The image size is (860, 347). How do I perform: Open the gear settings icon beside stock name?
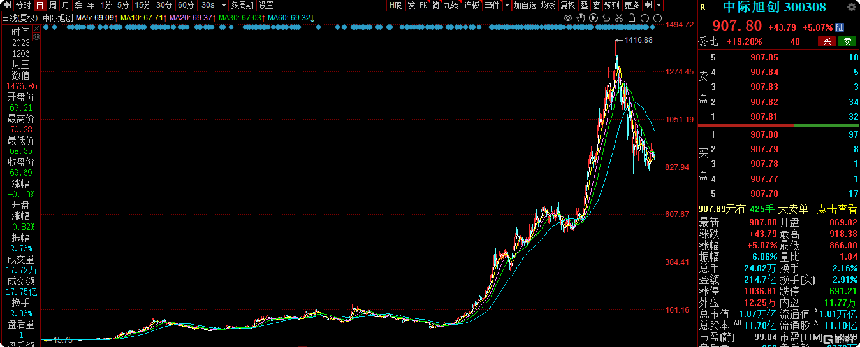[852, 7]
